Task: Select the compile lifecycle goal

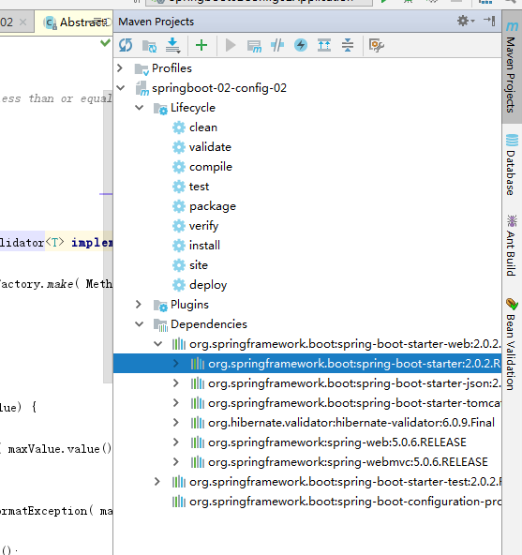Action: 211,167
